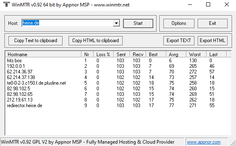The height and width of the screenshot is (146, 236).
Task: Click the Avrg column header
Action: pos(176,55)
